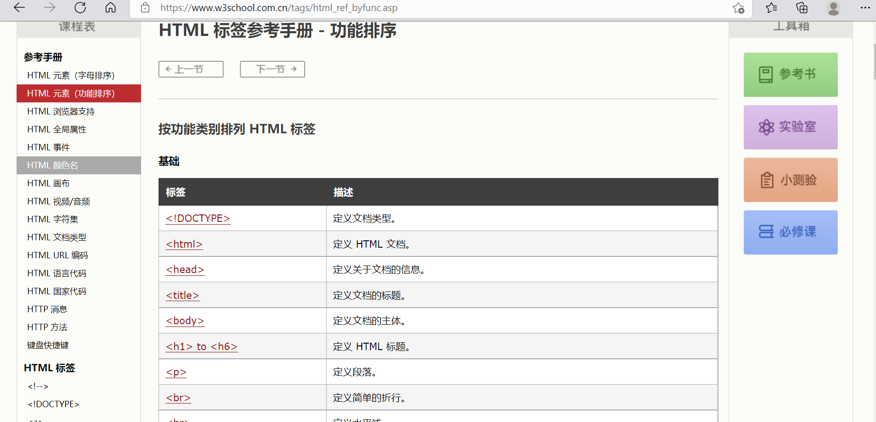The image size is (876, 422).
Task: Open the 参考书 reference book panel
Action: pyautogui.click(x=790, y=74)
